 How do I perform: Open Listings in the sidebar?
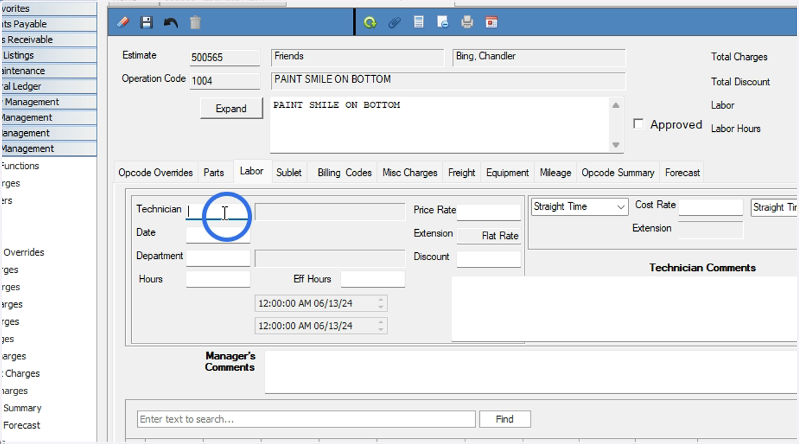pyautogui.click(x=48, y=55)
